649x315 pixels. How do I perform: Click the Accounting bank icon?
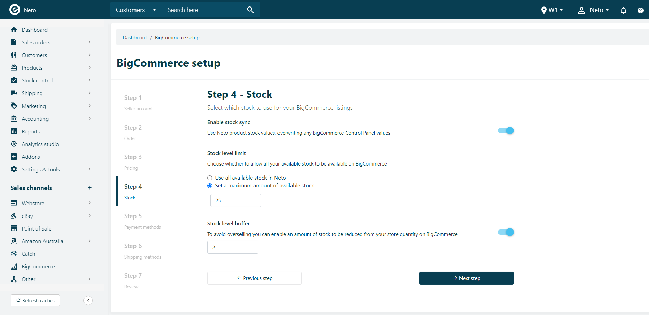(14, 119)
